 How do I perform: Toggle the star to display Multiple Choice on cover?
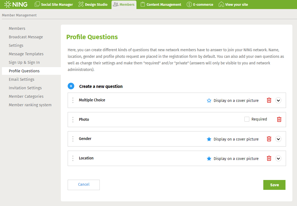point(209,101)
